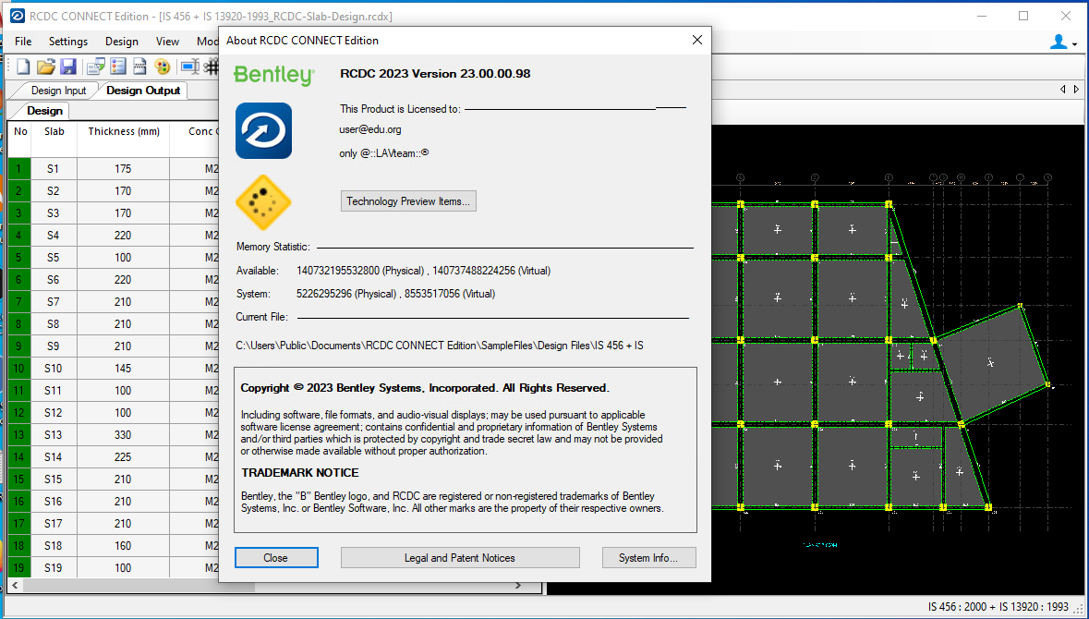Click the page break document toolbar icon
The width and height of the screenshot is (1089, 619).
tap(139, 67)
